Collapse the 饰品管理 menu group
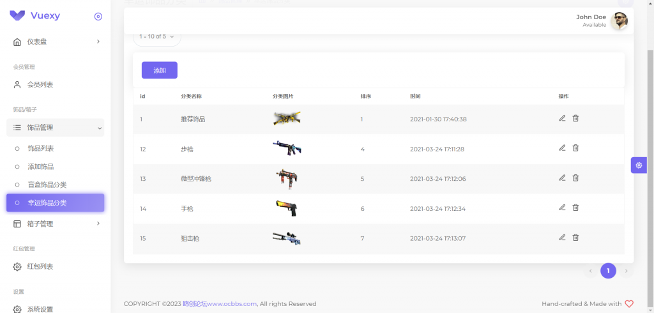The image size is (654, 313). (56, 128)
